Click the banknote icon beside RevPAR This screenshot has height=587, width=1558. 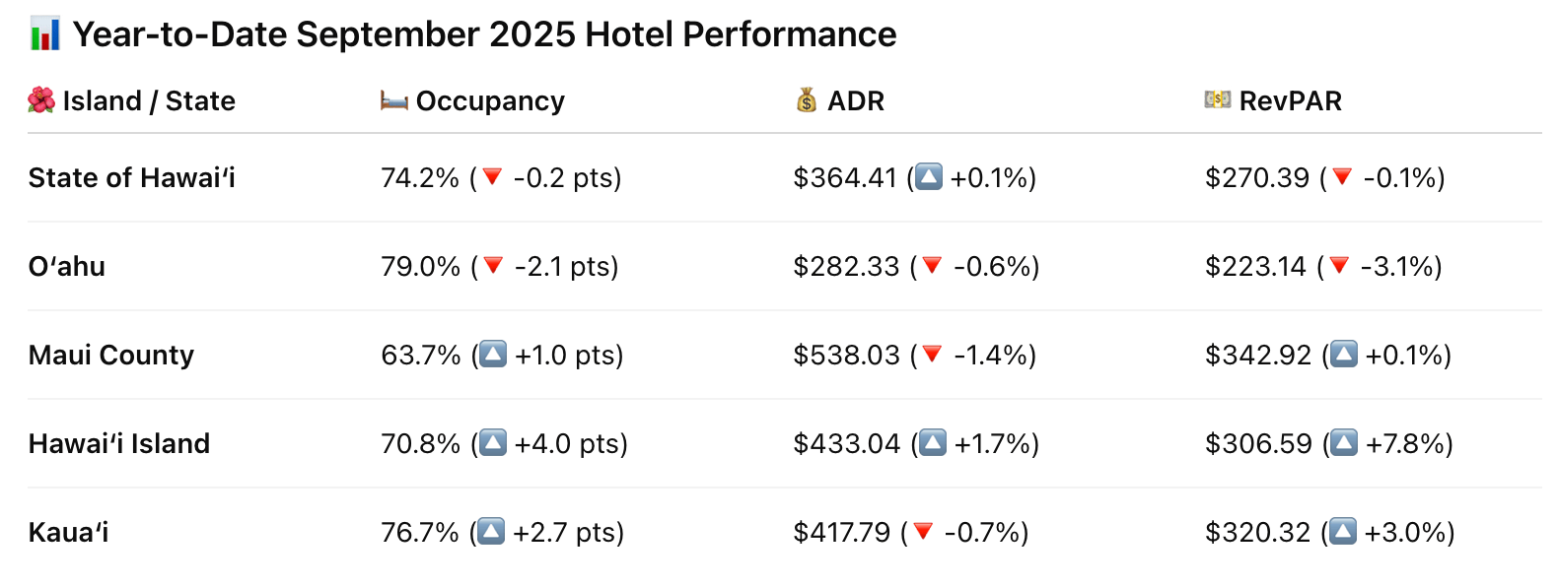coord(1218,99)
